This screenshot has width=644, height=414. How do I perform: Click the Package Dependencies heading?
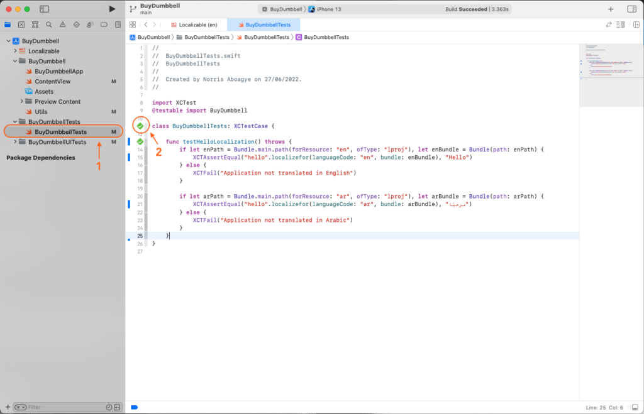click(41, 158)
